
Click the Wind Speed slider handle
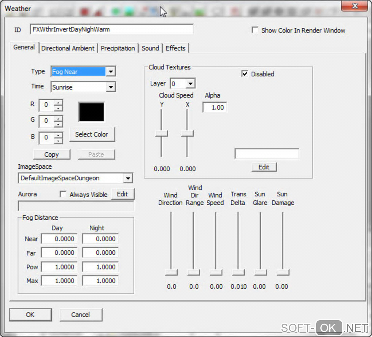pyautogui.click(x=216, y=272)
